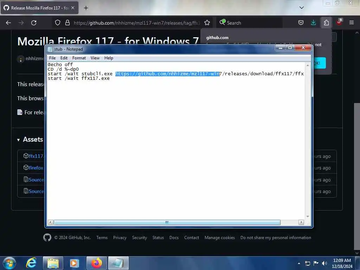Click Manage cookies in footer
Viewport: 360px width, 270px height.
tap(220, 237)
